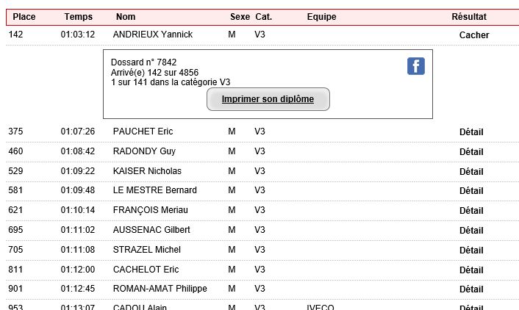Open Détail for CACHELOT Eric

click(x=471, y=270)
